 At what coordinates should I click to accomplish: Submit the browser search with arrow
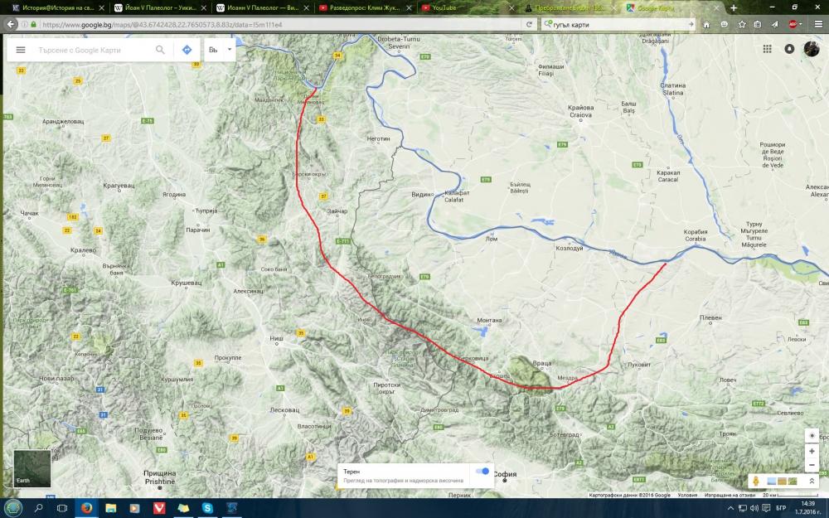coord(691,24)
